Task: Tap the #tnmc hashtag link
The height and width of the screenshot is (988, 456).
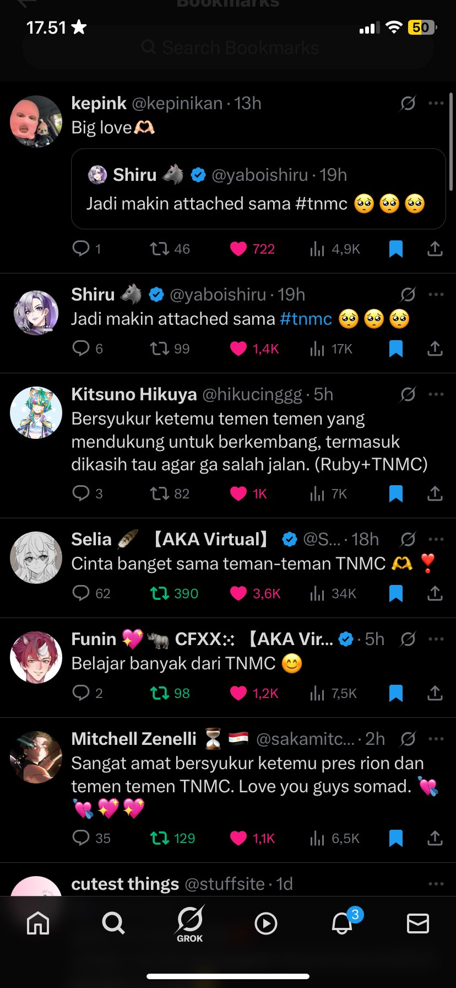Action: (306, 319)
